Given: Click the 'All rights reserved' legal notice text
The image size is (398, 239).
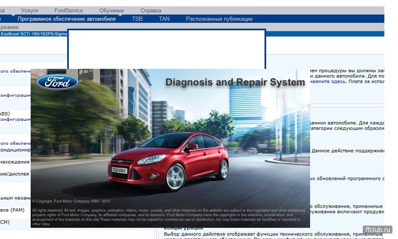Looking at the screenshot, I should [169, 217].
